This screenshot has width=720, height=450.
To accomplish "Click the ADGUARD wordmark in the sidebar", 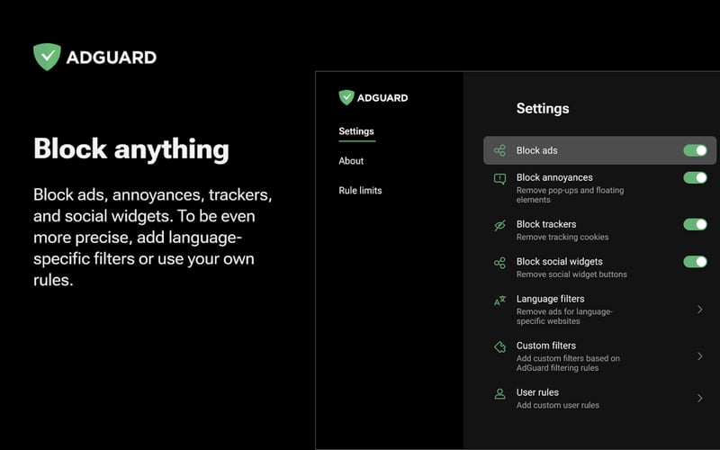I will click(382, 98).
